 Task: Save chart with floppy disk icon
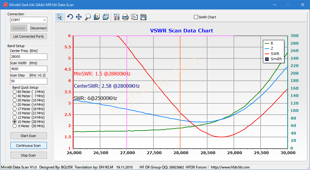(x=143, y=17)
